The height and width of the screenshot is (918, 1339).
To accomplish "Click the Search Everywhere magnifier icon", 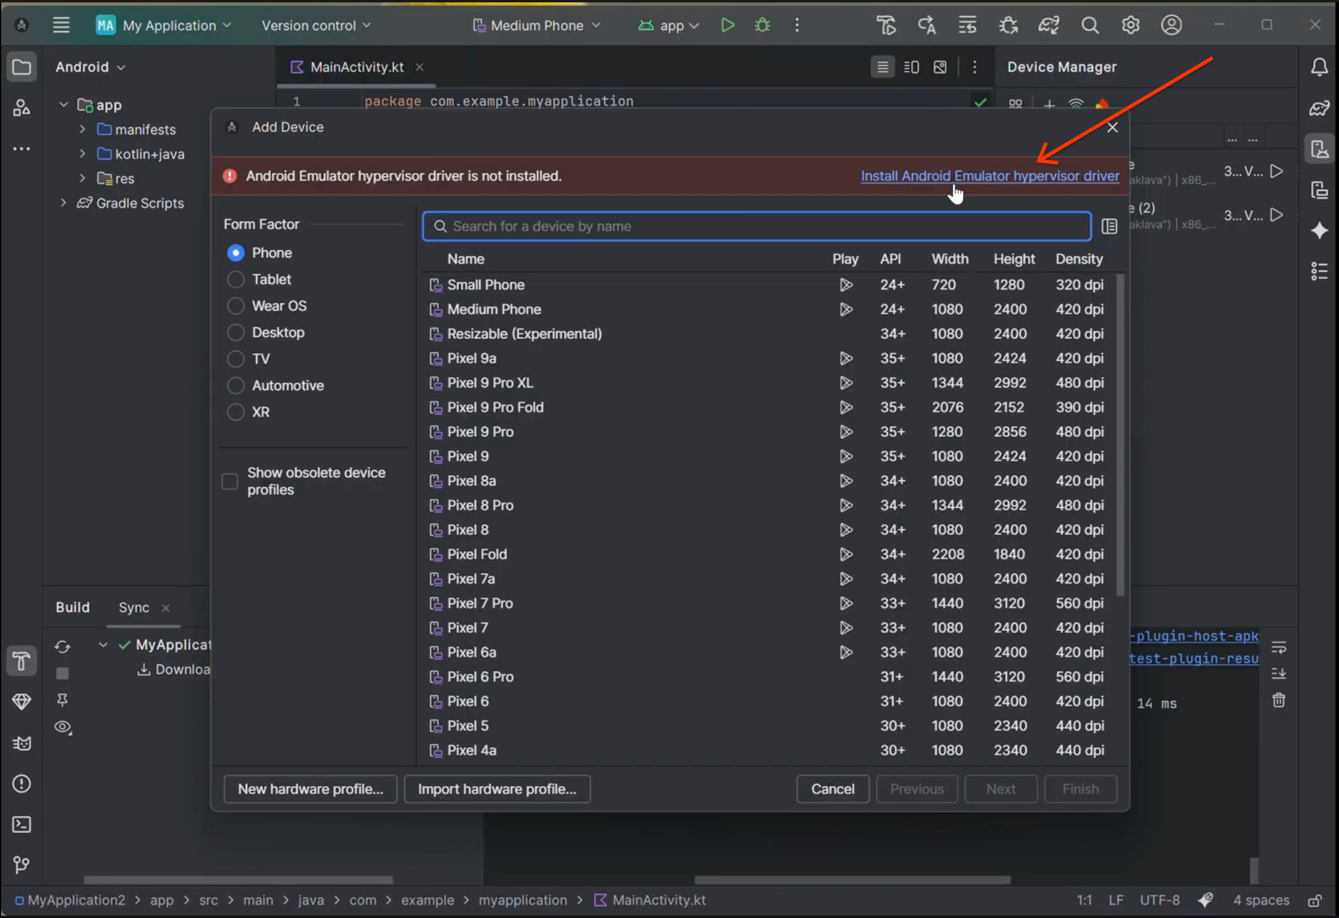I will [x=1090, y=25].
